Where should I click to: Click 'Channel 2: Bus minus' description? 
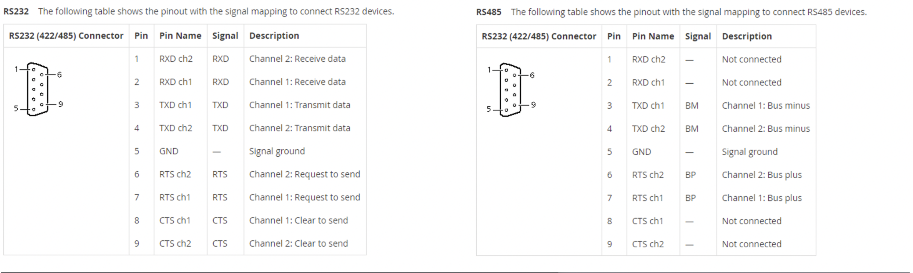click(x=766, y=129)
